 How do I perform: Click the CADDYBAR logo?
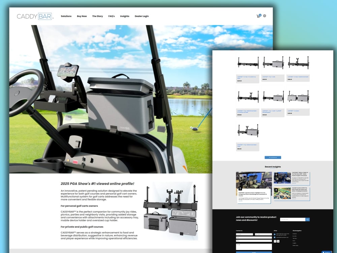point(35,16)
